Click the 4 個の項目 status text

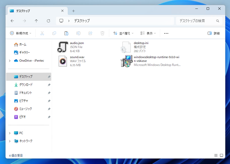coord(16,156)
